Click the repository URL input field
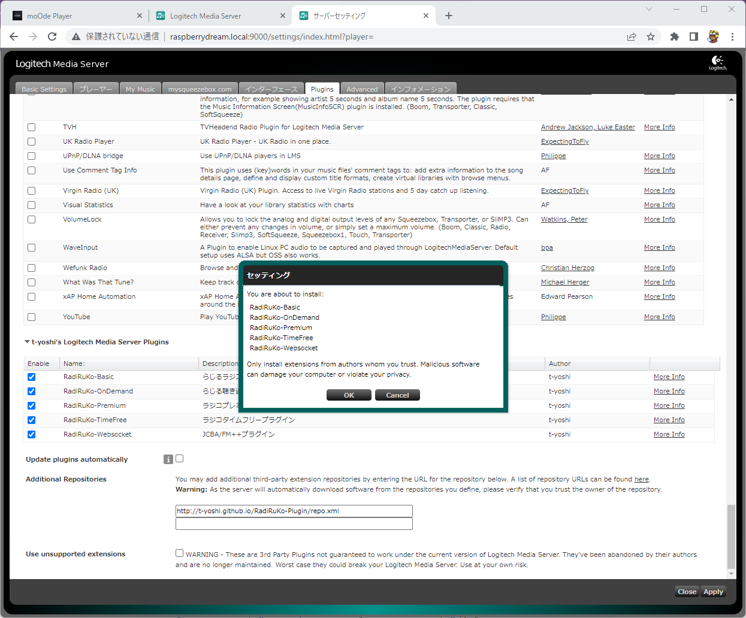Image resolution: width=746 pixels, height=618 pixels. pos(294,511)
